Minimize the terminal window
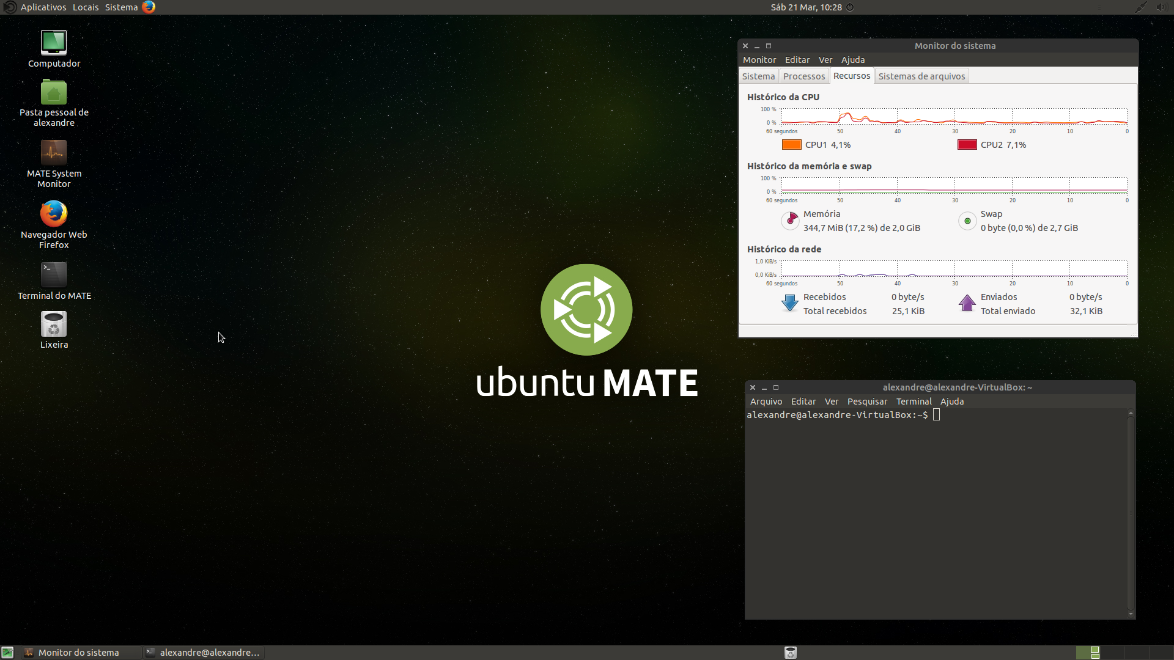The image size is (1174, 660). (x=764, y=387)
